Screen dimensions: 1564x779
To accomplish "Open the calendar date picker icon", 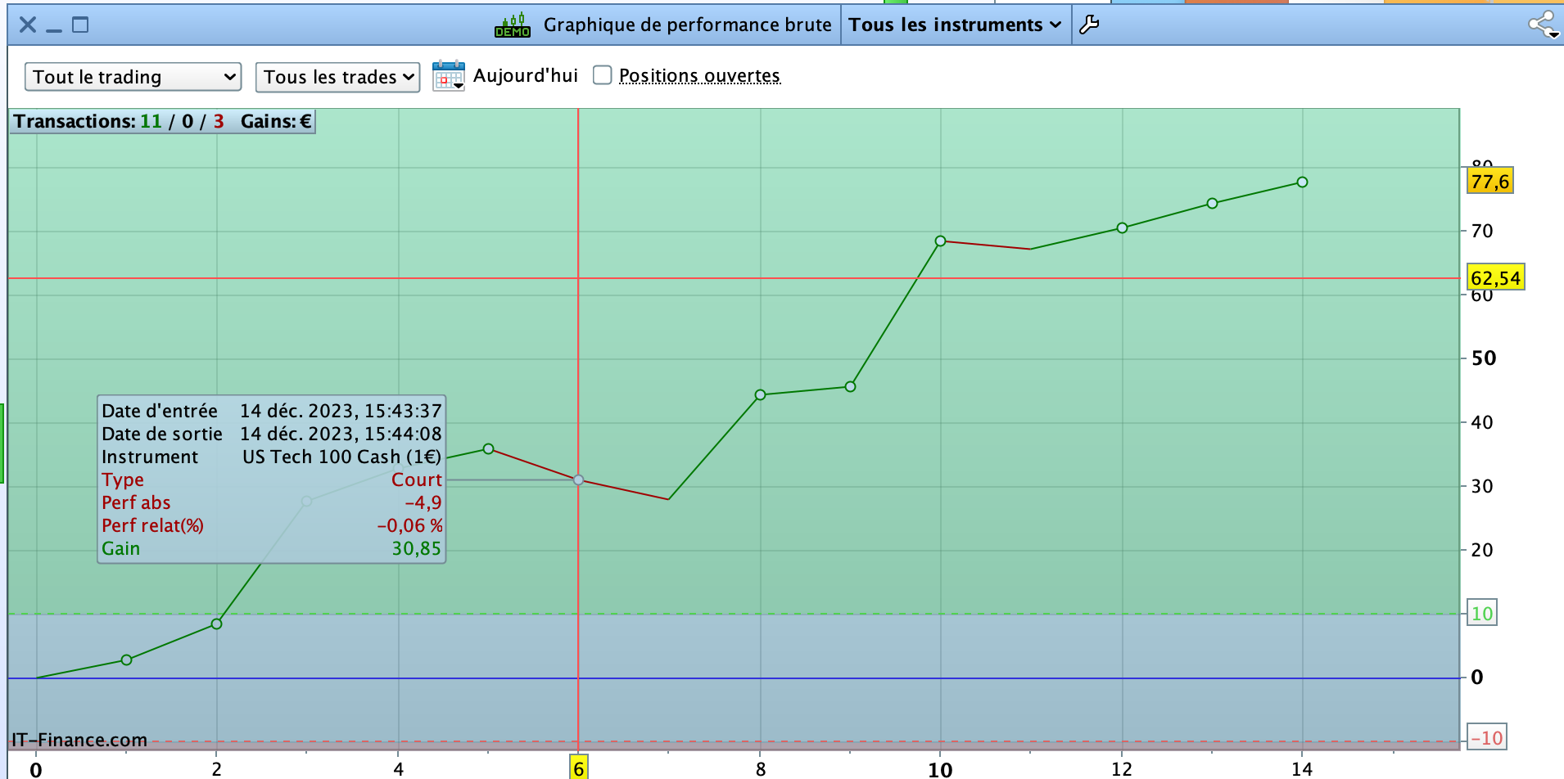I will coord(449,76).
